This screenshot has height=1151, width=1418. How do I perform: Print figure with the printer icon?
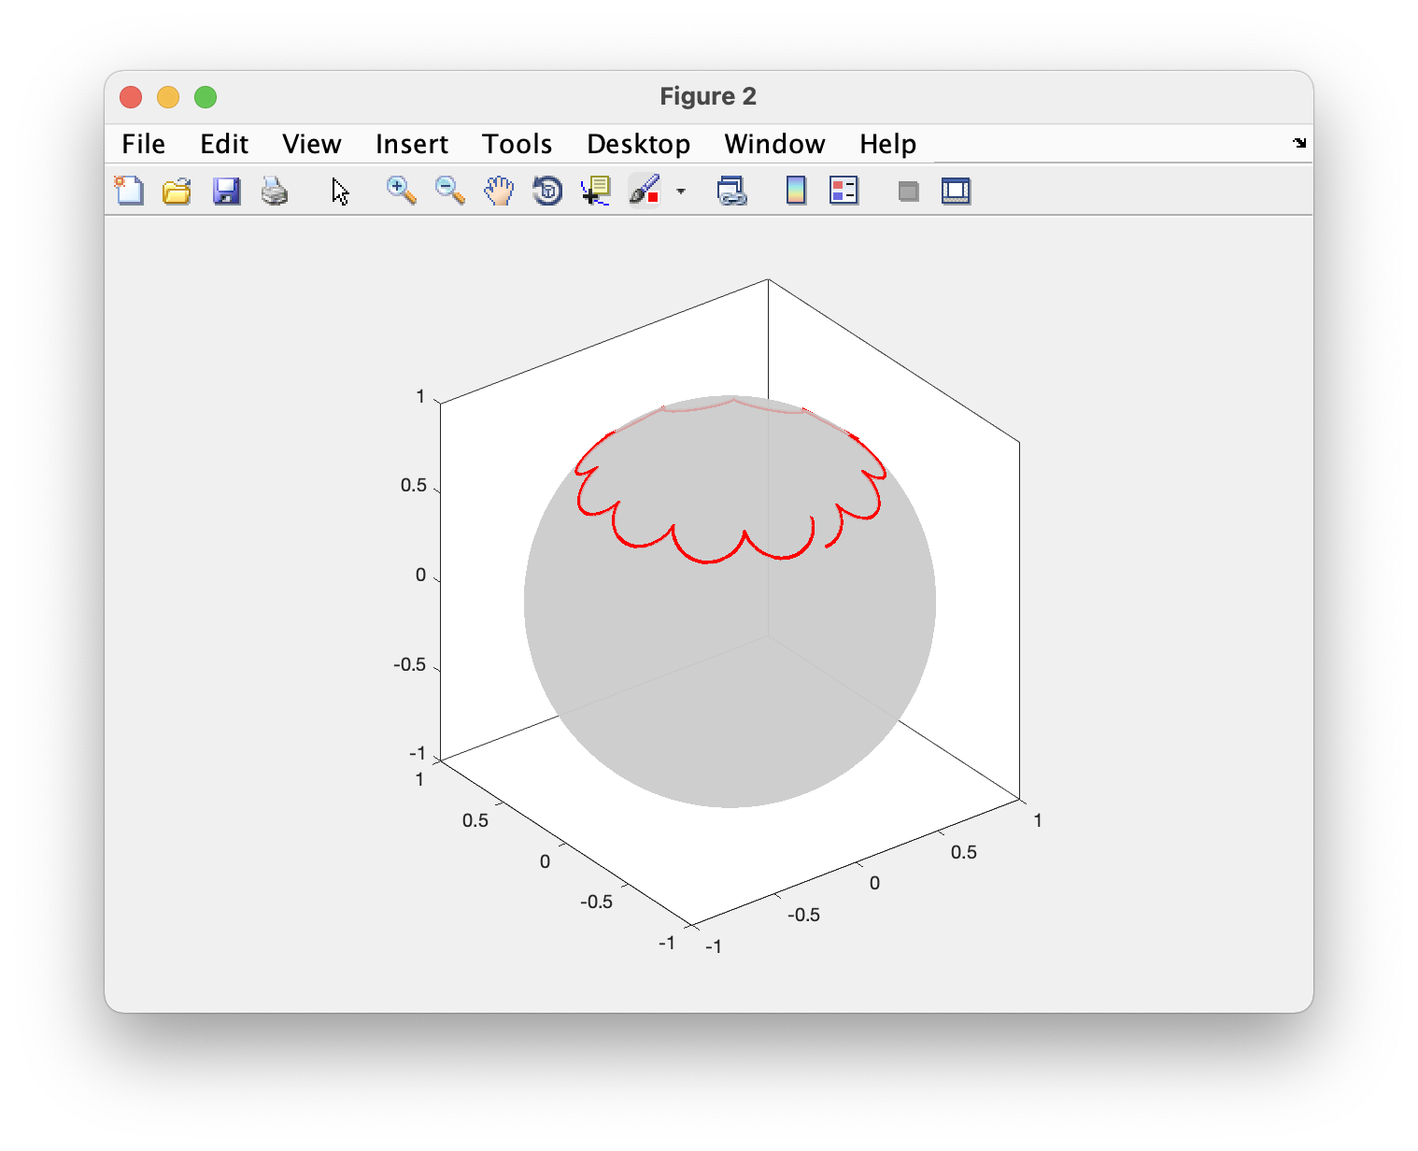pos(275,191)
